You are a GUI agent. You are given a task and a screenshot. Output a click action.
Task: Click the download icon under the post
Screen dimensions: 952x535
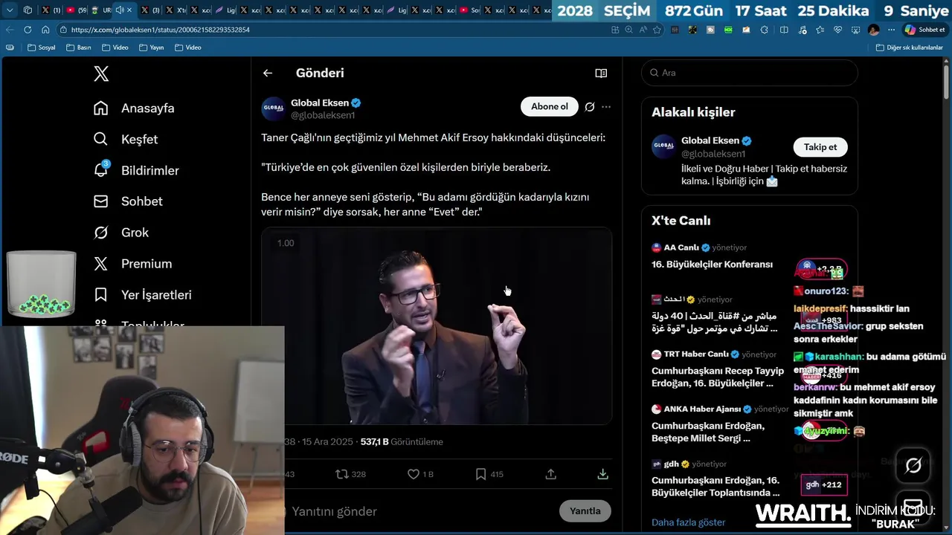click(603, 474)
